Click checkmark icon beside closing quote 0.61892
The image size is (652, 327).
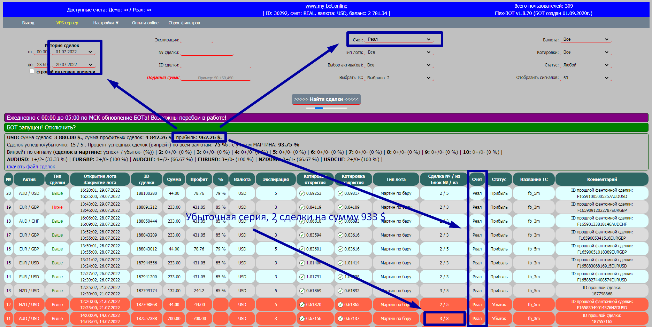pyautogui.click(x=340, y=291)
